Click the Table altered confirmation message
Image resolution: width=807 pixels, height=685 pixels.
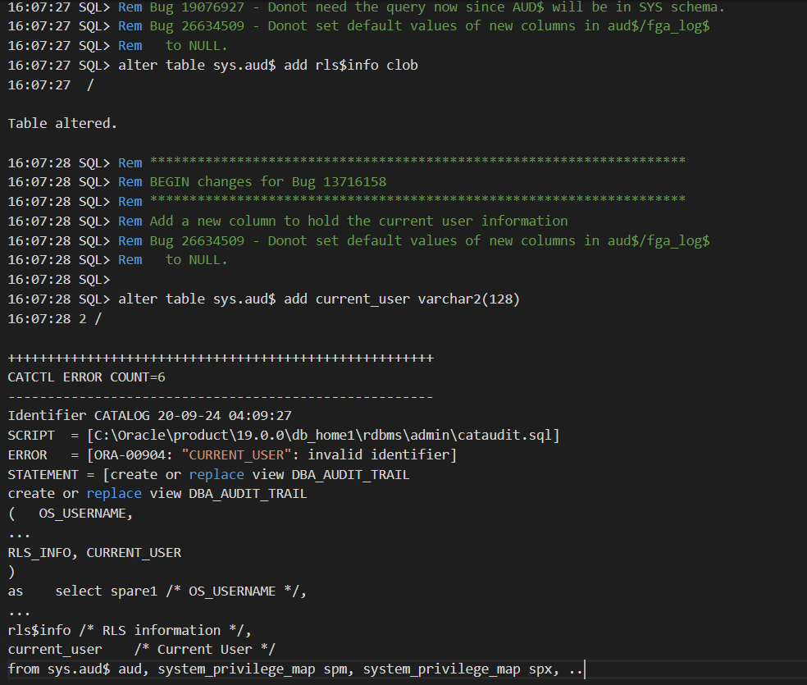click(60, 123)
